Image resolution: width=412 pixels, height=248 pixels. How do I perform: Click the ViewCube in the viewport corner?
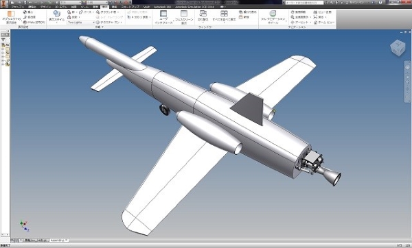pyautogui.click(x=398, y=47)
